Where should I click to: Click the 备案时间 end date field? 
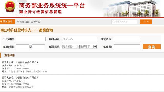(x=38, y=47)
